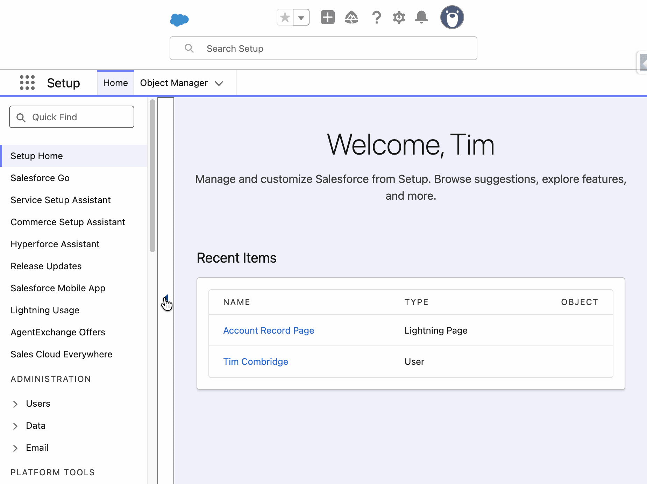Open the App Launcher dots grid
This screenshot has width=647, height=484.
pos(27,83)
